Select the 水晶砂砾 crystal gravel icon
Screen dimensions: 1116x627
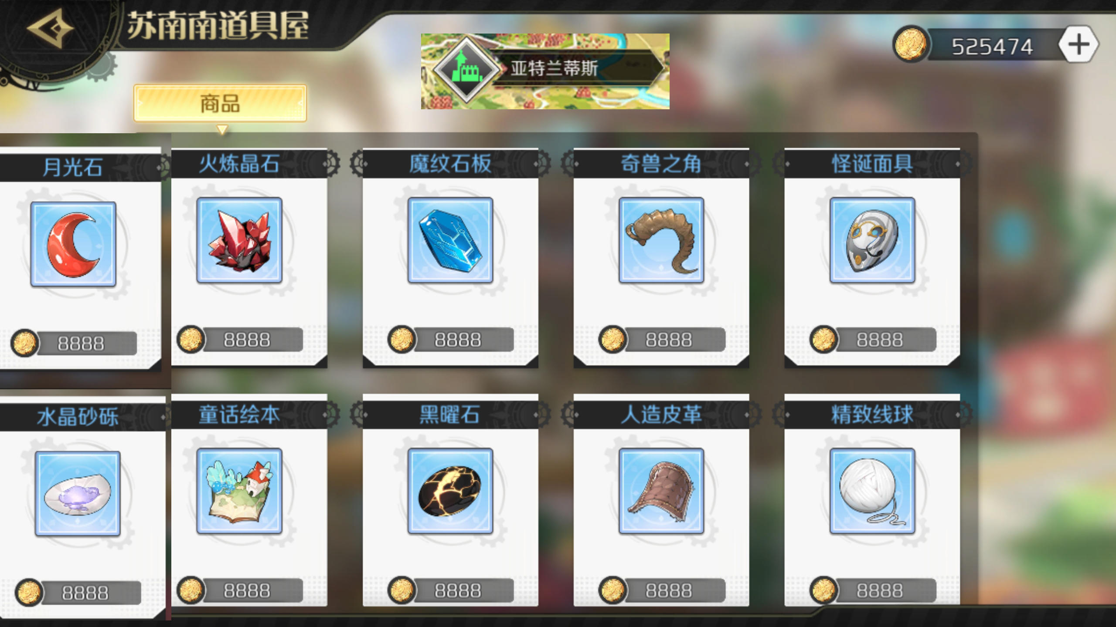pos(78,493)
